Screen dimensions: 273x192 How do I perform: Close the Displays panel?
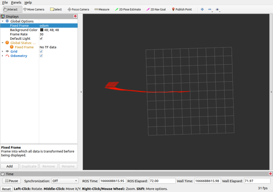click(75, 16)
